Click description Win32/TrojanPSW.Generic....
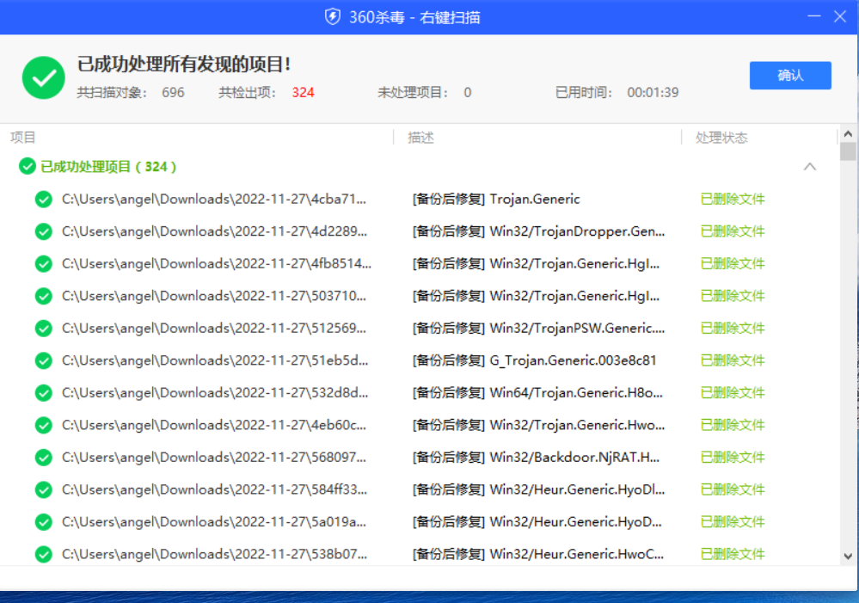The image size is (859, 603). [x=538, y=329]
